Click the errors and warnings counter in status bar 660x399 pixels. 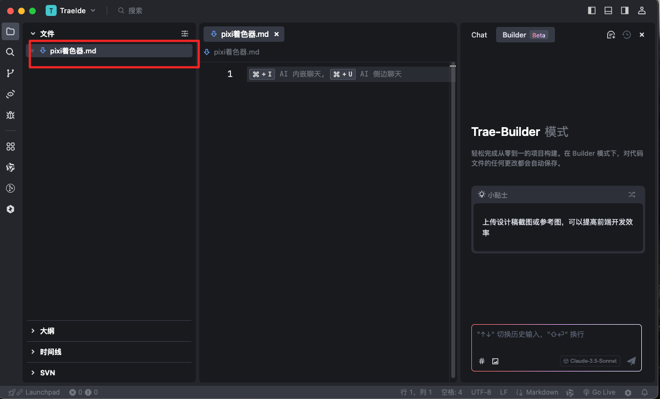coord(83,392)
